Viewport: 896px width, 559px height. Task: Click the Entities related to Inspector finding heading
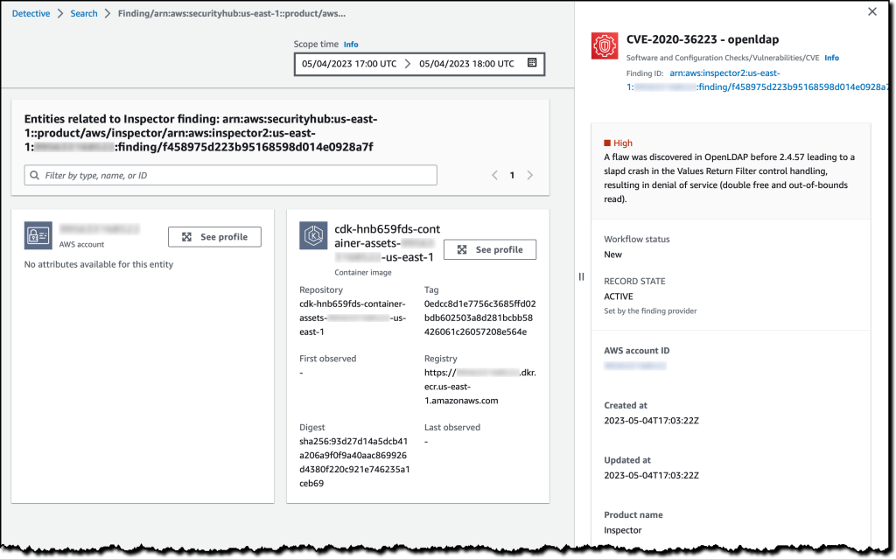[200, 133]
